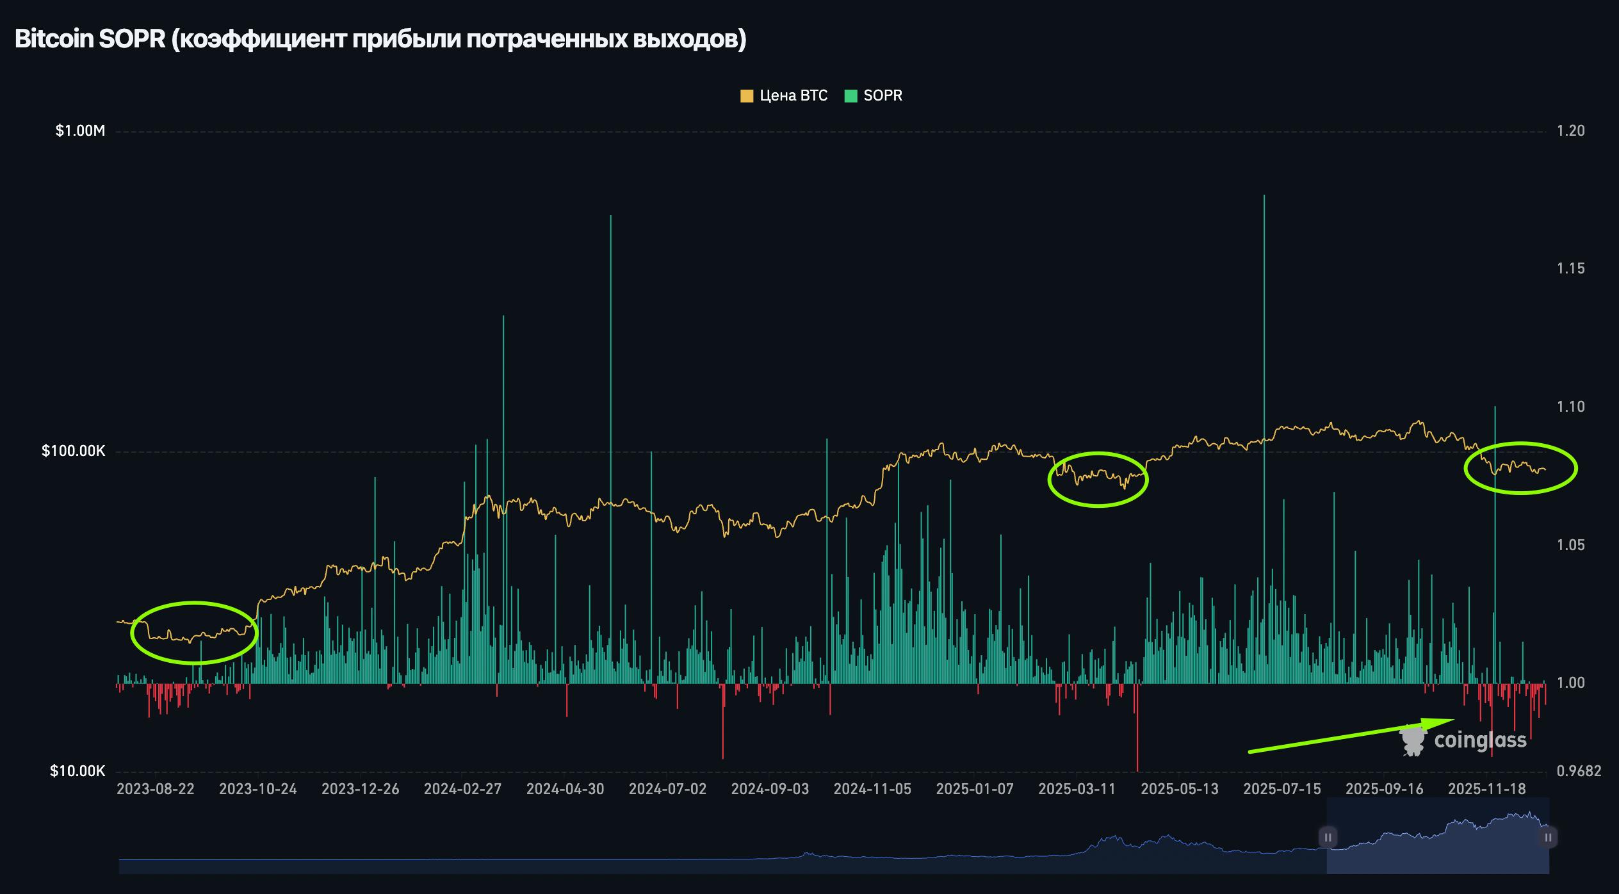Click the Bitcoin SOPR chart title
Viewport: 1619px width, 894px height.
tap(380, 40)
